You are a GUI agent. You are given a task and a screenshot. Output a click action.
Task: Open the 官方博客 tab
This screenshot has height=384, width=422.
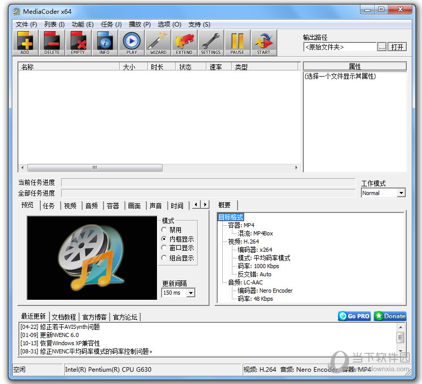[94, 317]
